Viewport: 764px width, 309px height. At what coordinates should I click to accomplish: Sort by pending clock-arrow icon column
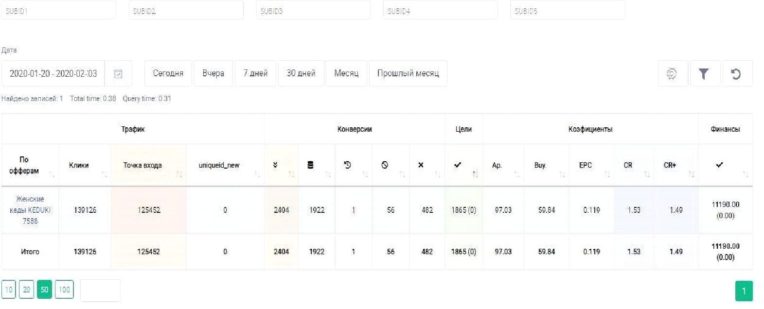[x=354, y=165]
